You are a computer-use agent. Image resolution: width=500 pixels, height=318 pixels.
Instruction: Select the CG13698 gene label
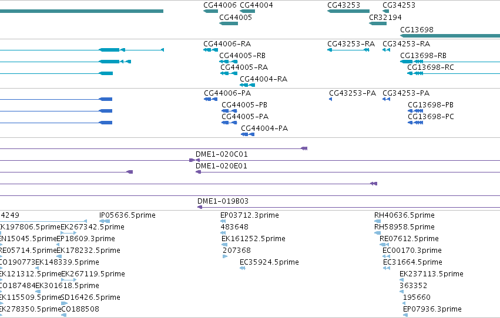coord(417,29)
